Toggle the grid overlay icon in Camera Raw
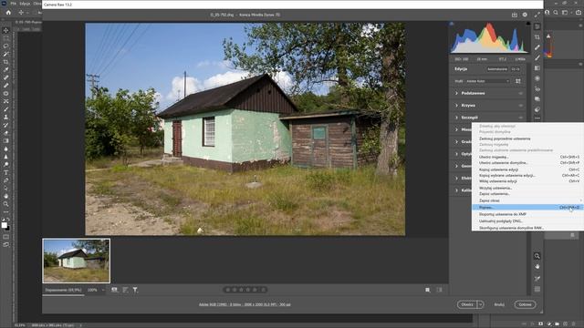The image size is (584, 328). (x=537, y=289)
